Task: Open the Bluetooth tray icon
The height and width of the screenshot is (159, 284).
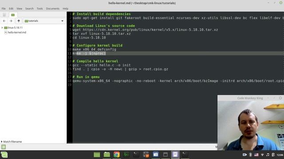Action: (250, 155)
